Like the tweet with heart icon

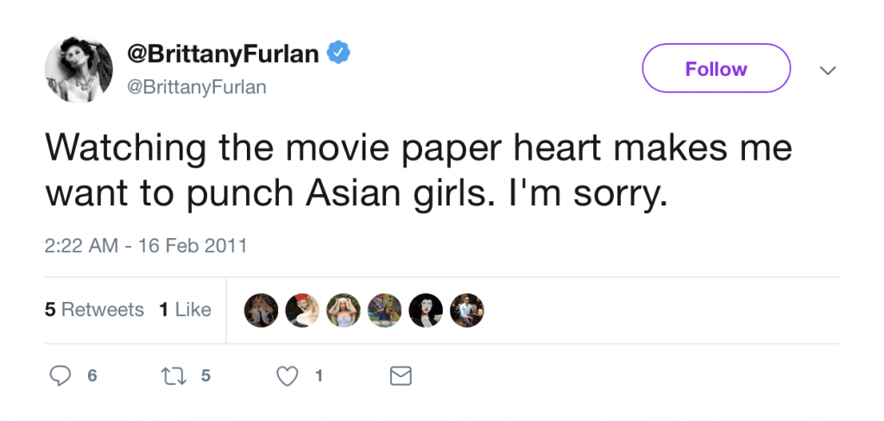click(287, 376)
